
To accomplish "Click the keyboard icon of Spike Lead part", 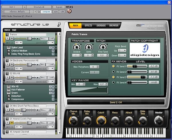I will [x=9, y=47].
